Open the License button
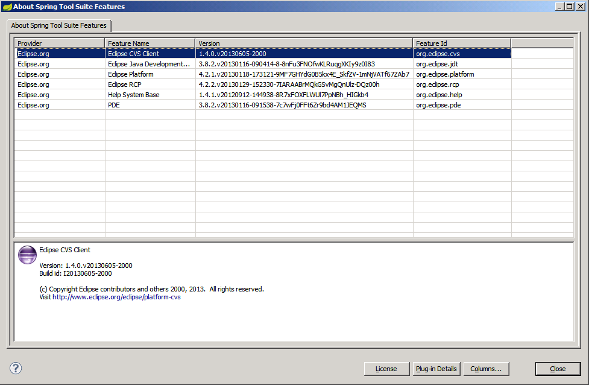Viewport: 589px width, 385px height. click(386, 369)
